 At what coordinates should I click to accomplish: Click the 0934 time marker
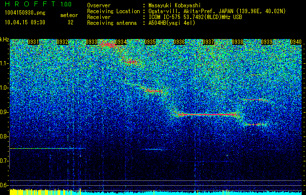pyautogui.click(x=121, y=42)
